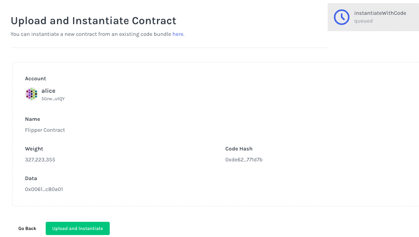
Task: Click the 5Grw...utQY account address
Action: pos(53,99)
